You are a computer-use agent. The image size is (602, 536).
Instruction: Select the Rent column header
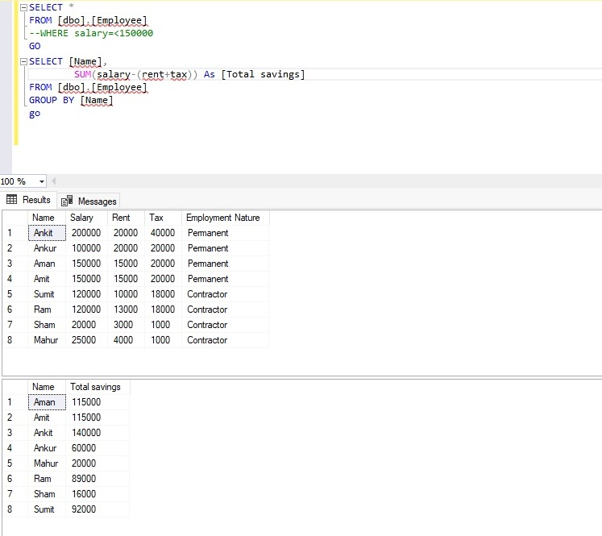click(x=126, y=218)
